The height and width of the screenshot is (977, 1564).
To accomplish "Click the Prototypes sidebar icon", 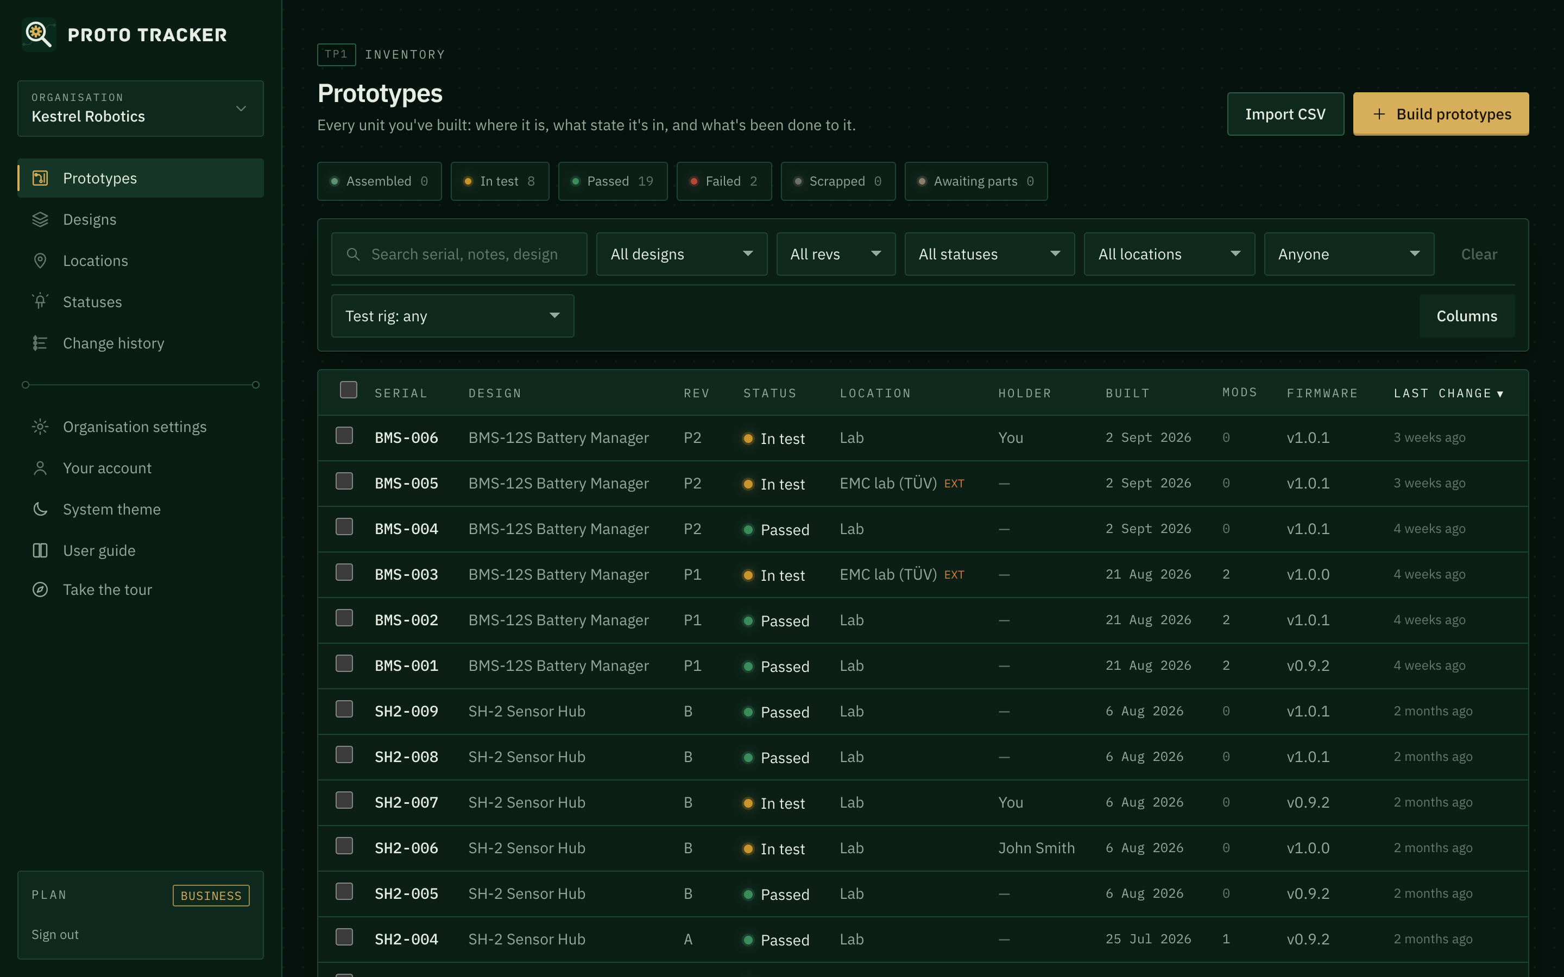I will pos(40,179).
